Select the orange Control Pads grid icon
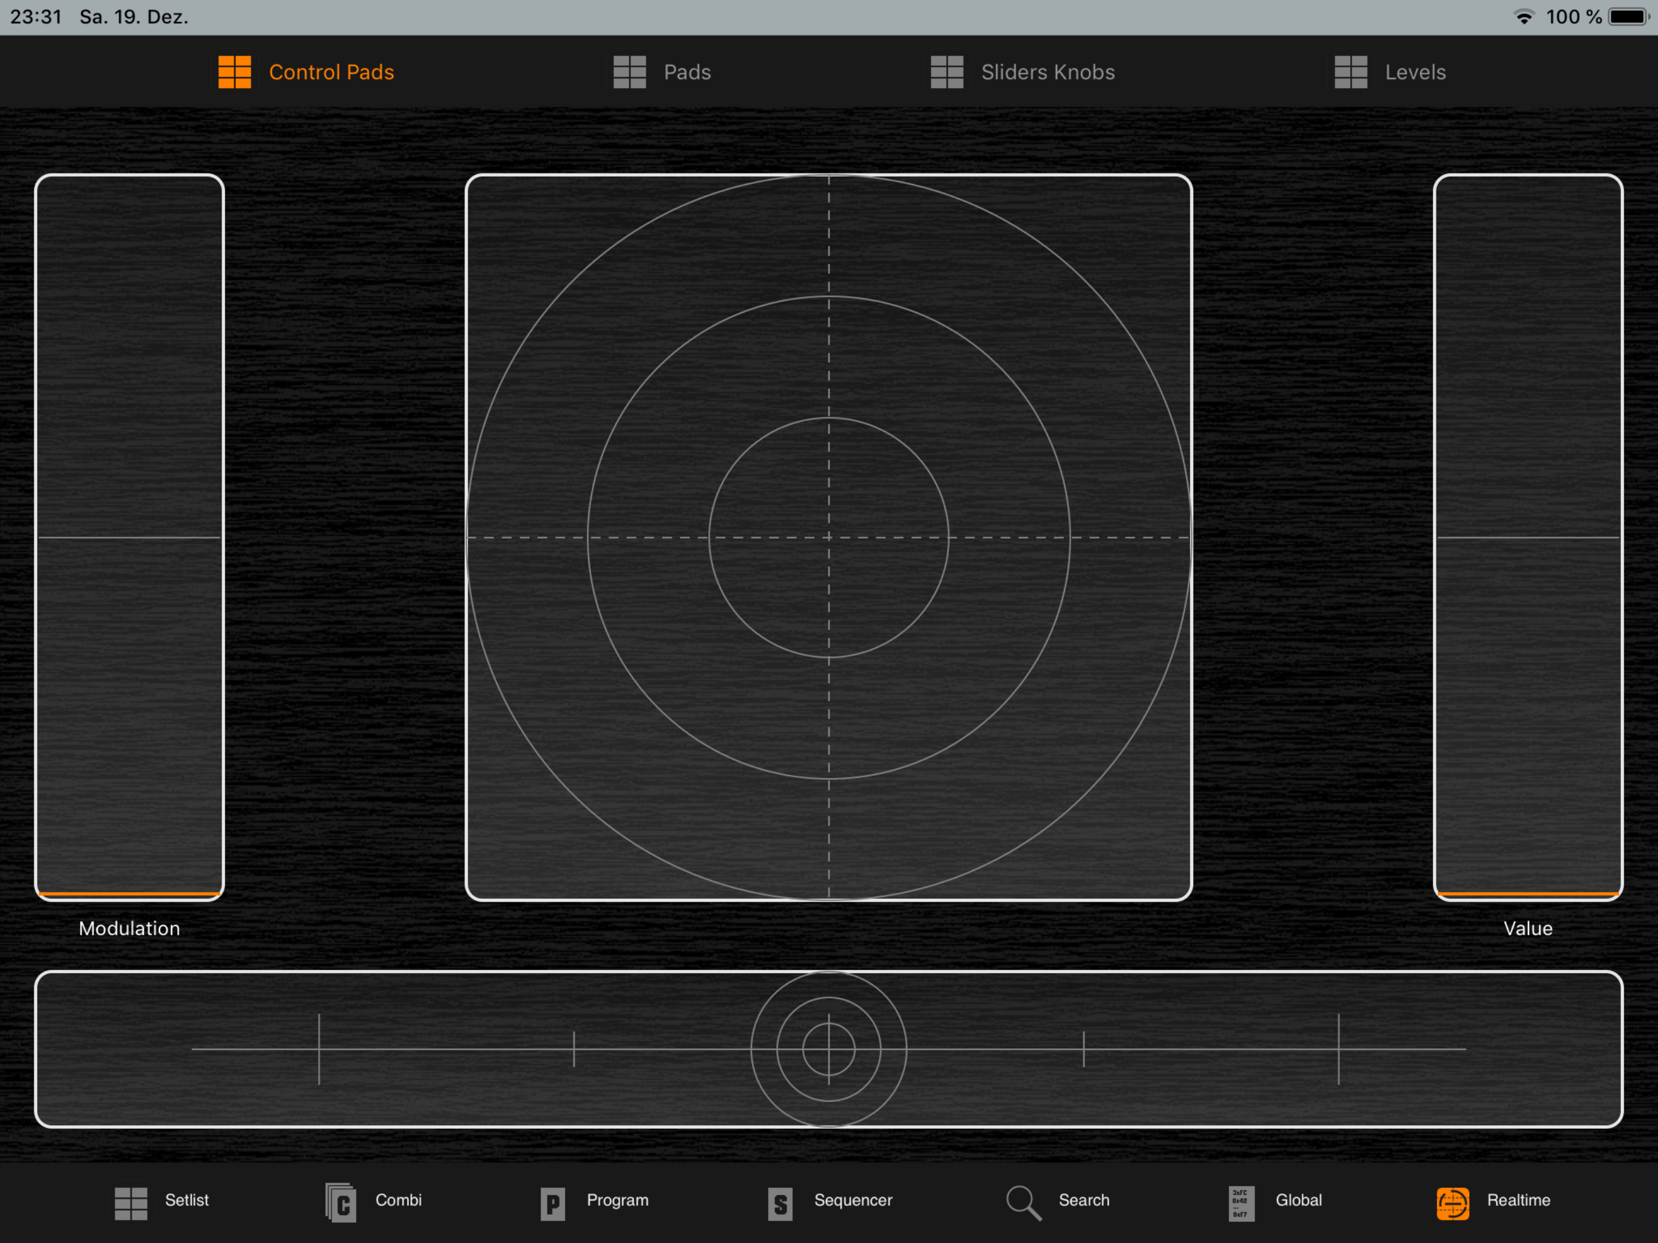The width and height of the screenshot is (1658, 1243). (x=235, y=72)
